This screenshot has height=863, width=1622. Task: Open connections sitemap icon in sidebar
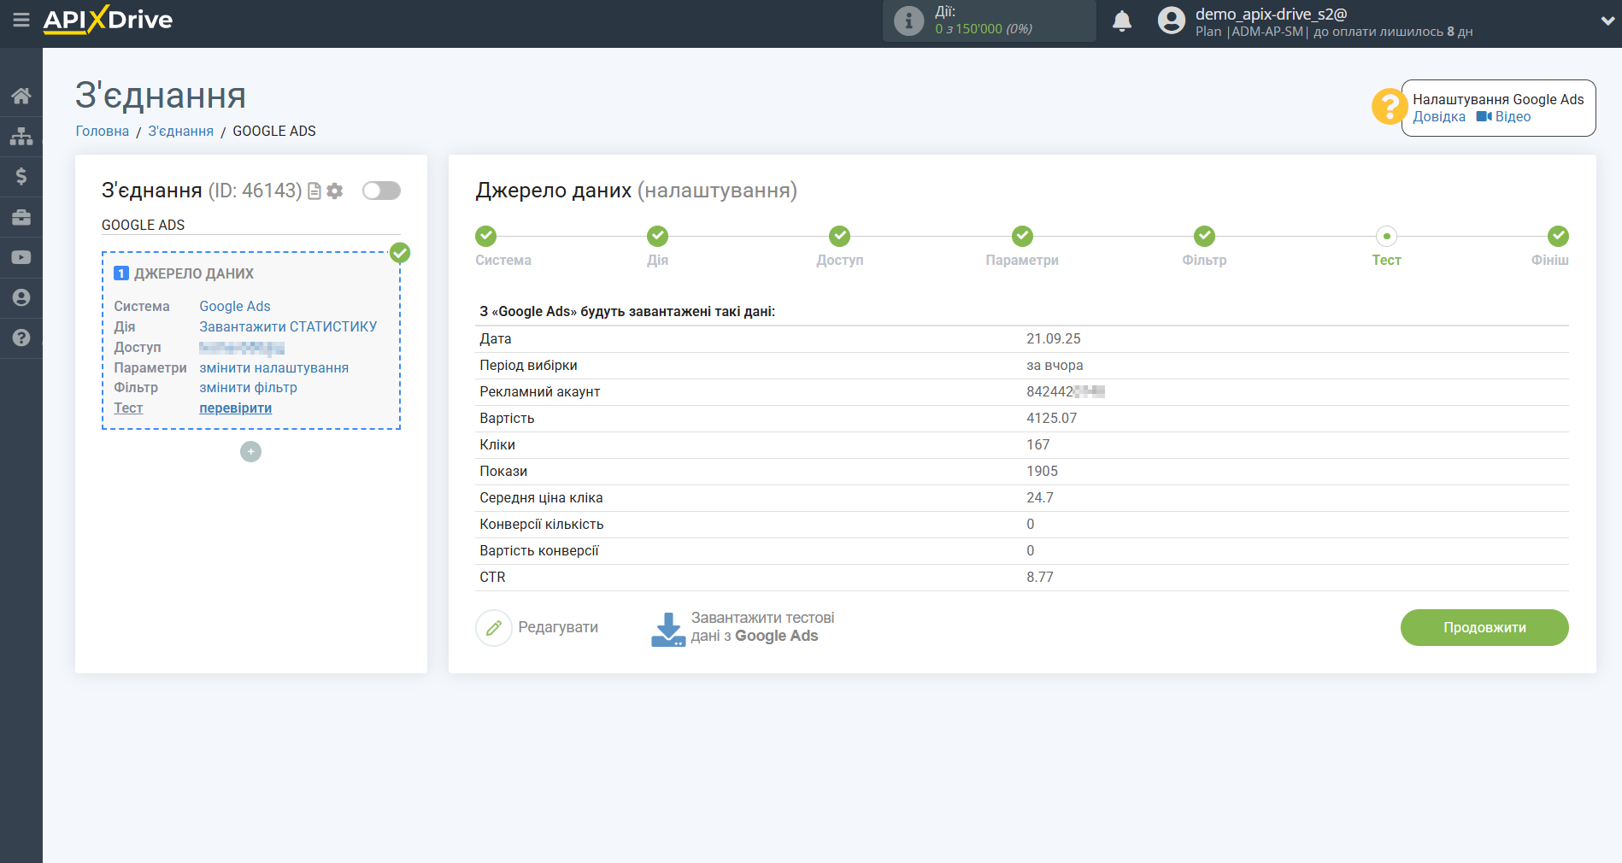(x=21, y=136)
